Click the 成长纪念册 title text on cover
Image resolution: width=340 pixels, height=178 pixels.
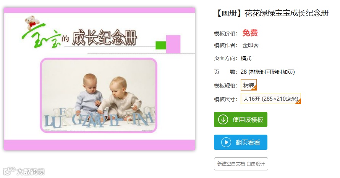pos(105,38)
